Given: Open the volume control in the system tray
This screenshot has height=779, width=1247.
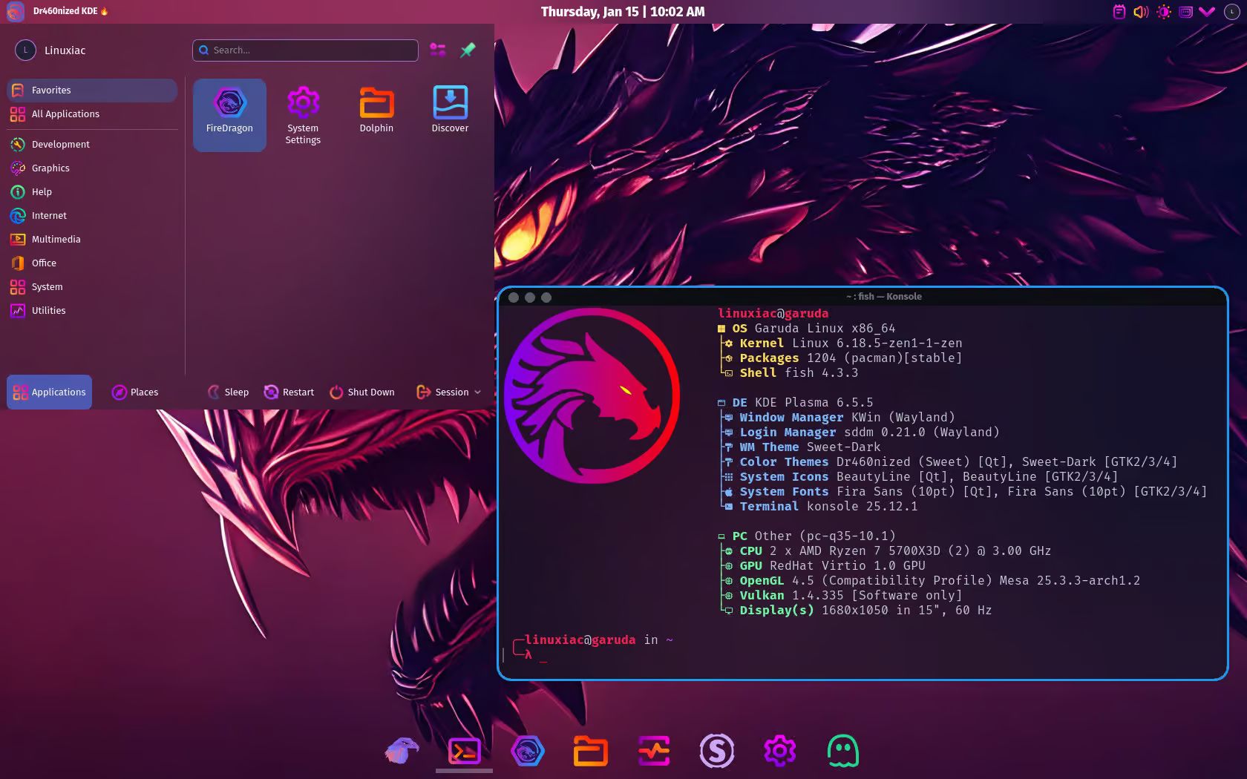Looking at the screenshot, I should (x=1141, y=12).
